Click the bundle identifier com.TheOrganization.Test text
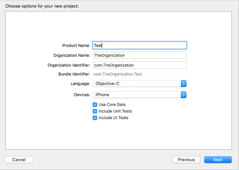The image size is (239, 170). point(118,74)
